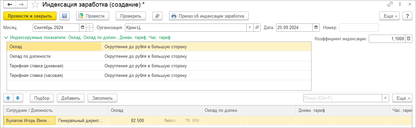The width and height of the screenshot is (416, 128).
Task: Click the Заполнить button
Action: click(x=103, y=98)
